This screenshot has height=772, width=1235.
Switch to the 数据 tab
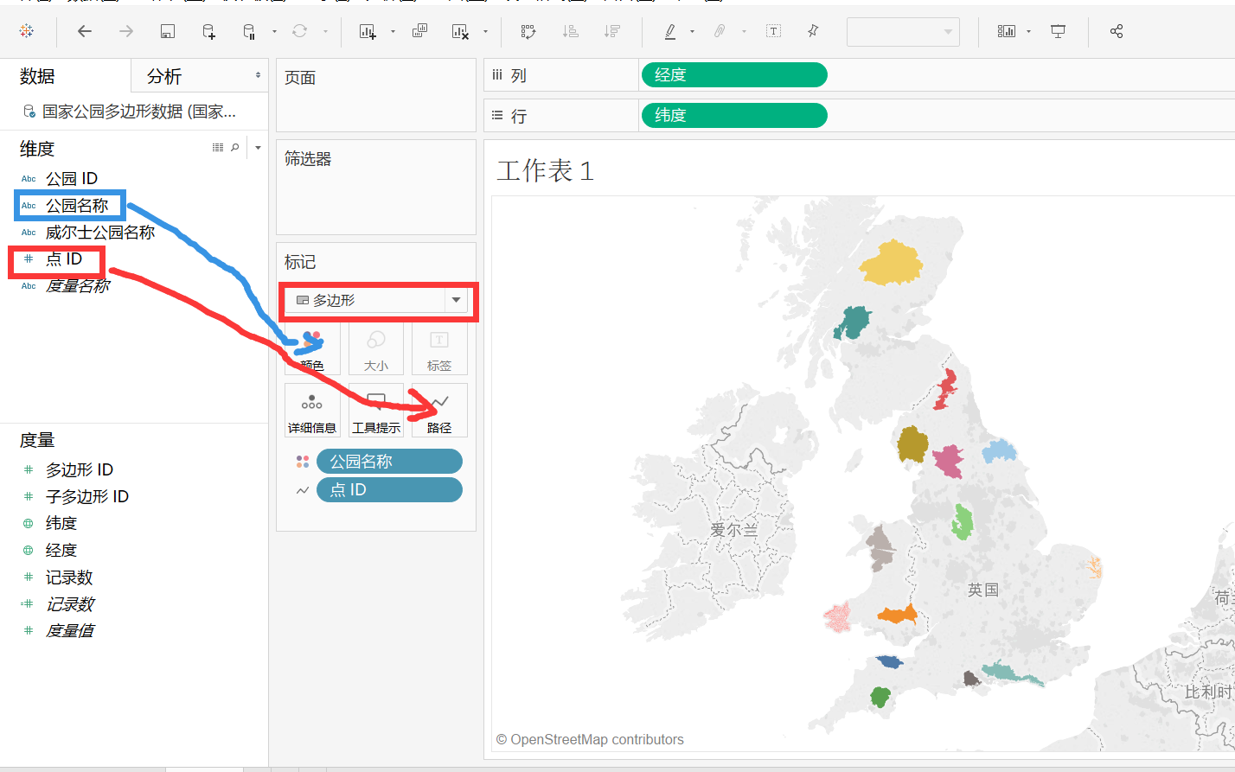pyautogui.click(x=37, y=77)
